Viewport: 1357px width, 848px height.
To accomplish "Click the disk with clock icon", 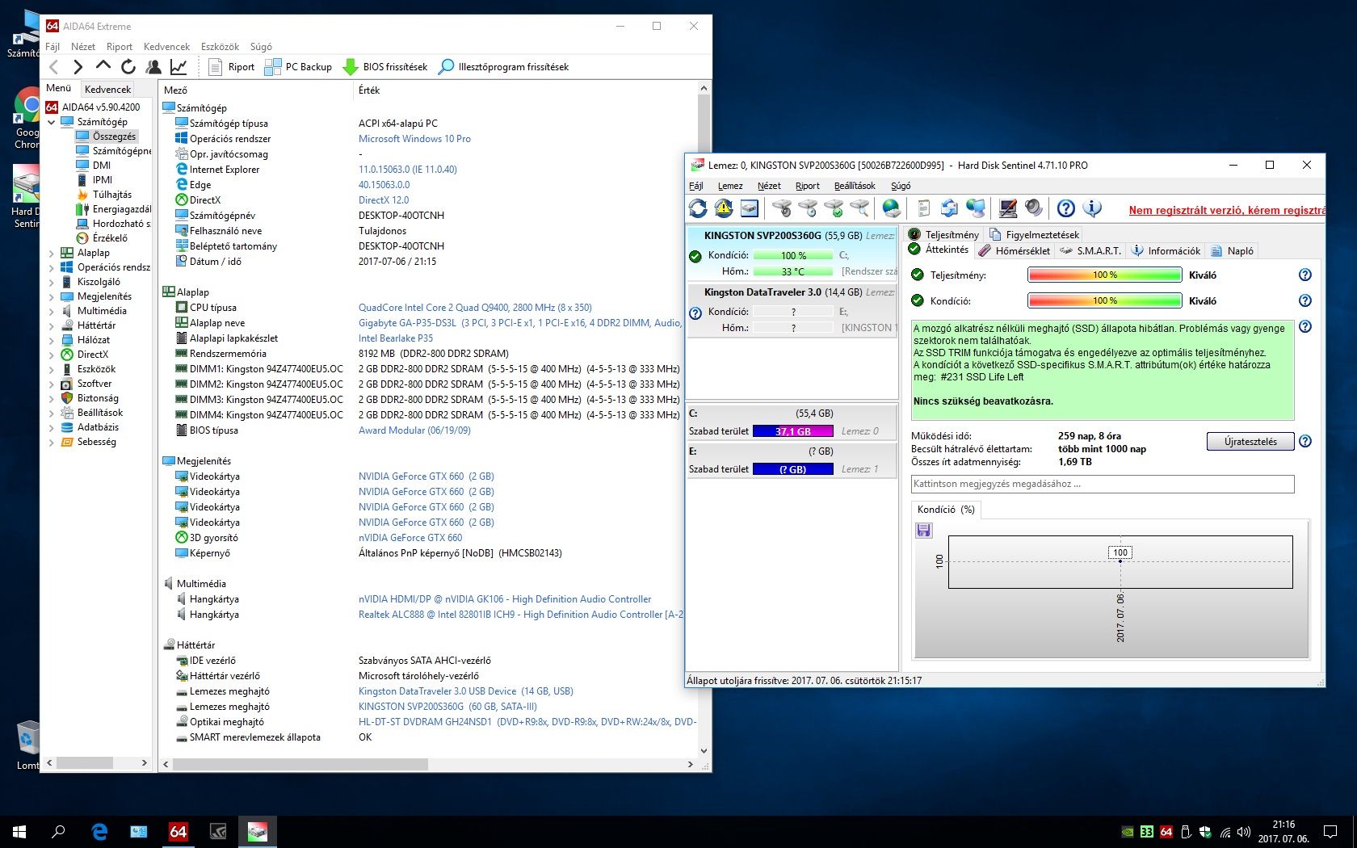I will pyautogui.click(x=808, y=208).
